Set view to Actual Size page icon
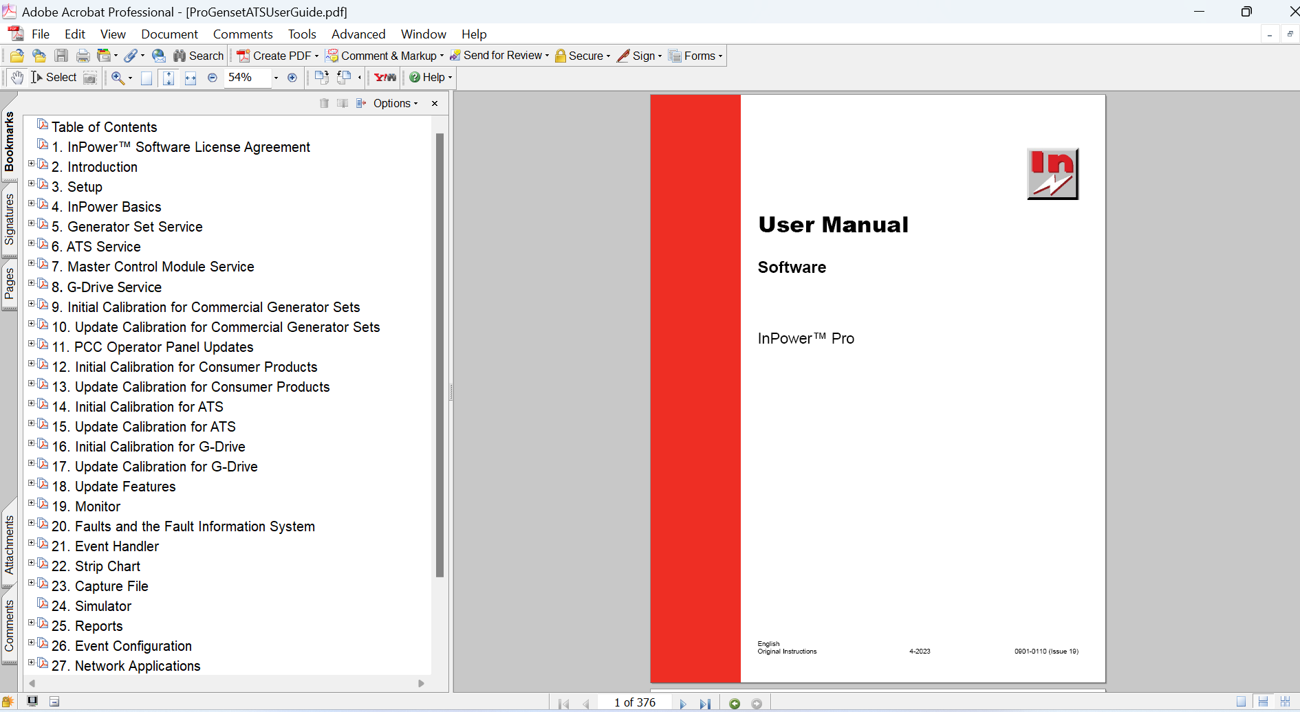 147,78
